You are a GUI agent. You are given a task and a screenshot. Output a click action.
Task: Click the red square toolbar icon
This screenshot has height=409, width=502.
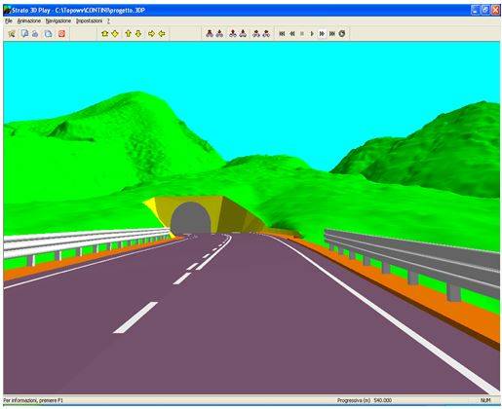[61, 33]
